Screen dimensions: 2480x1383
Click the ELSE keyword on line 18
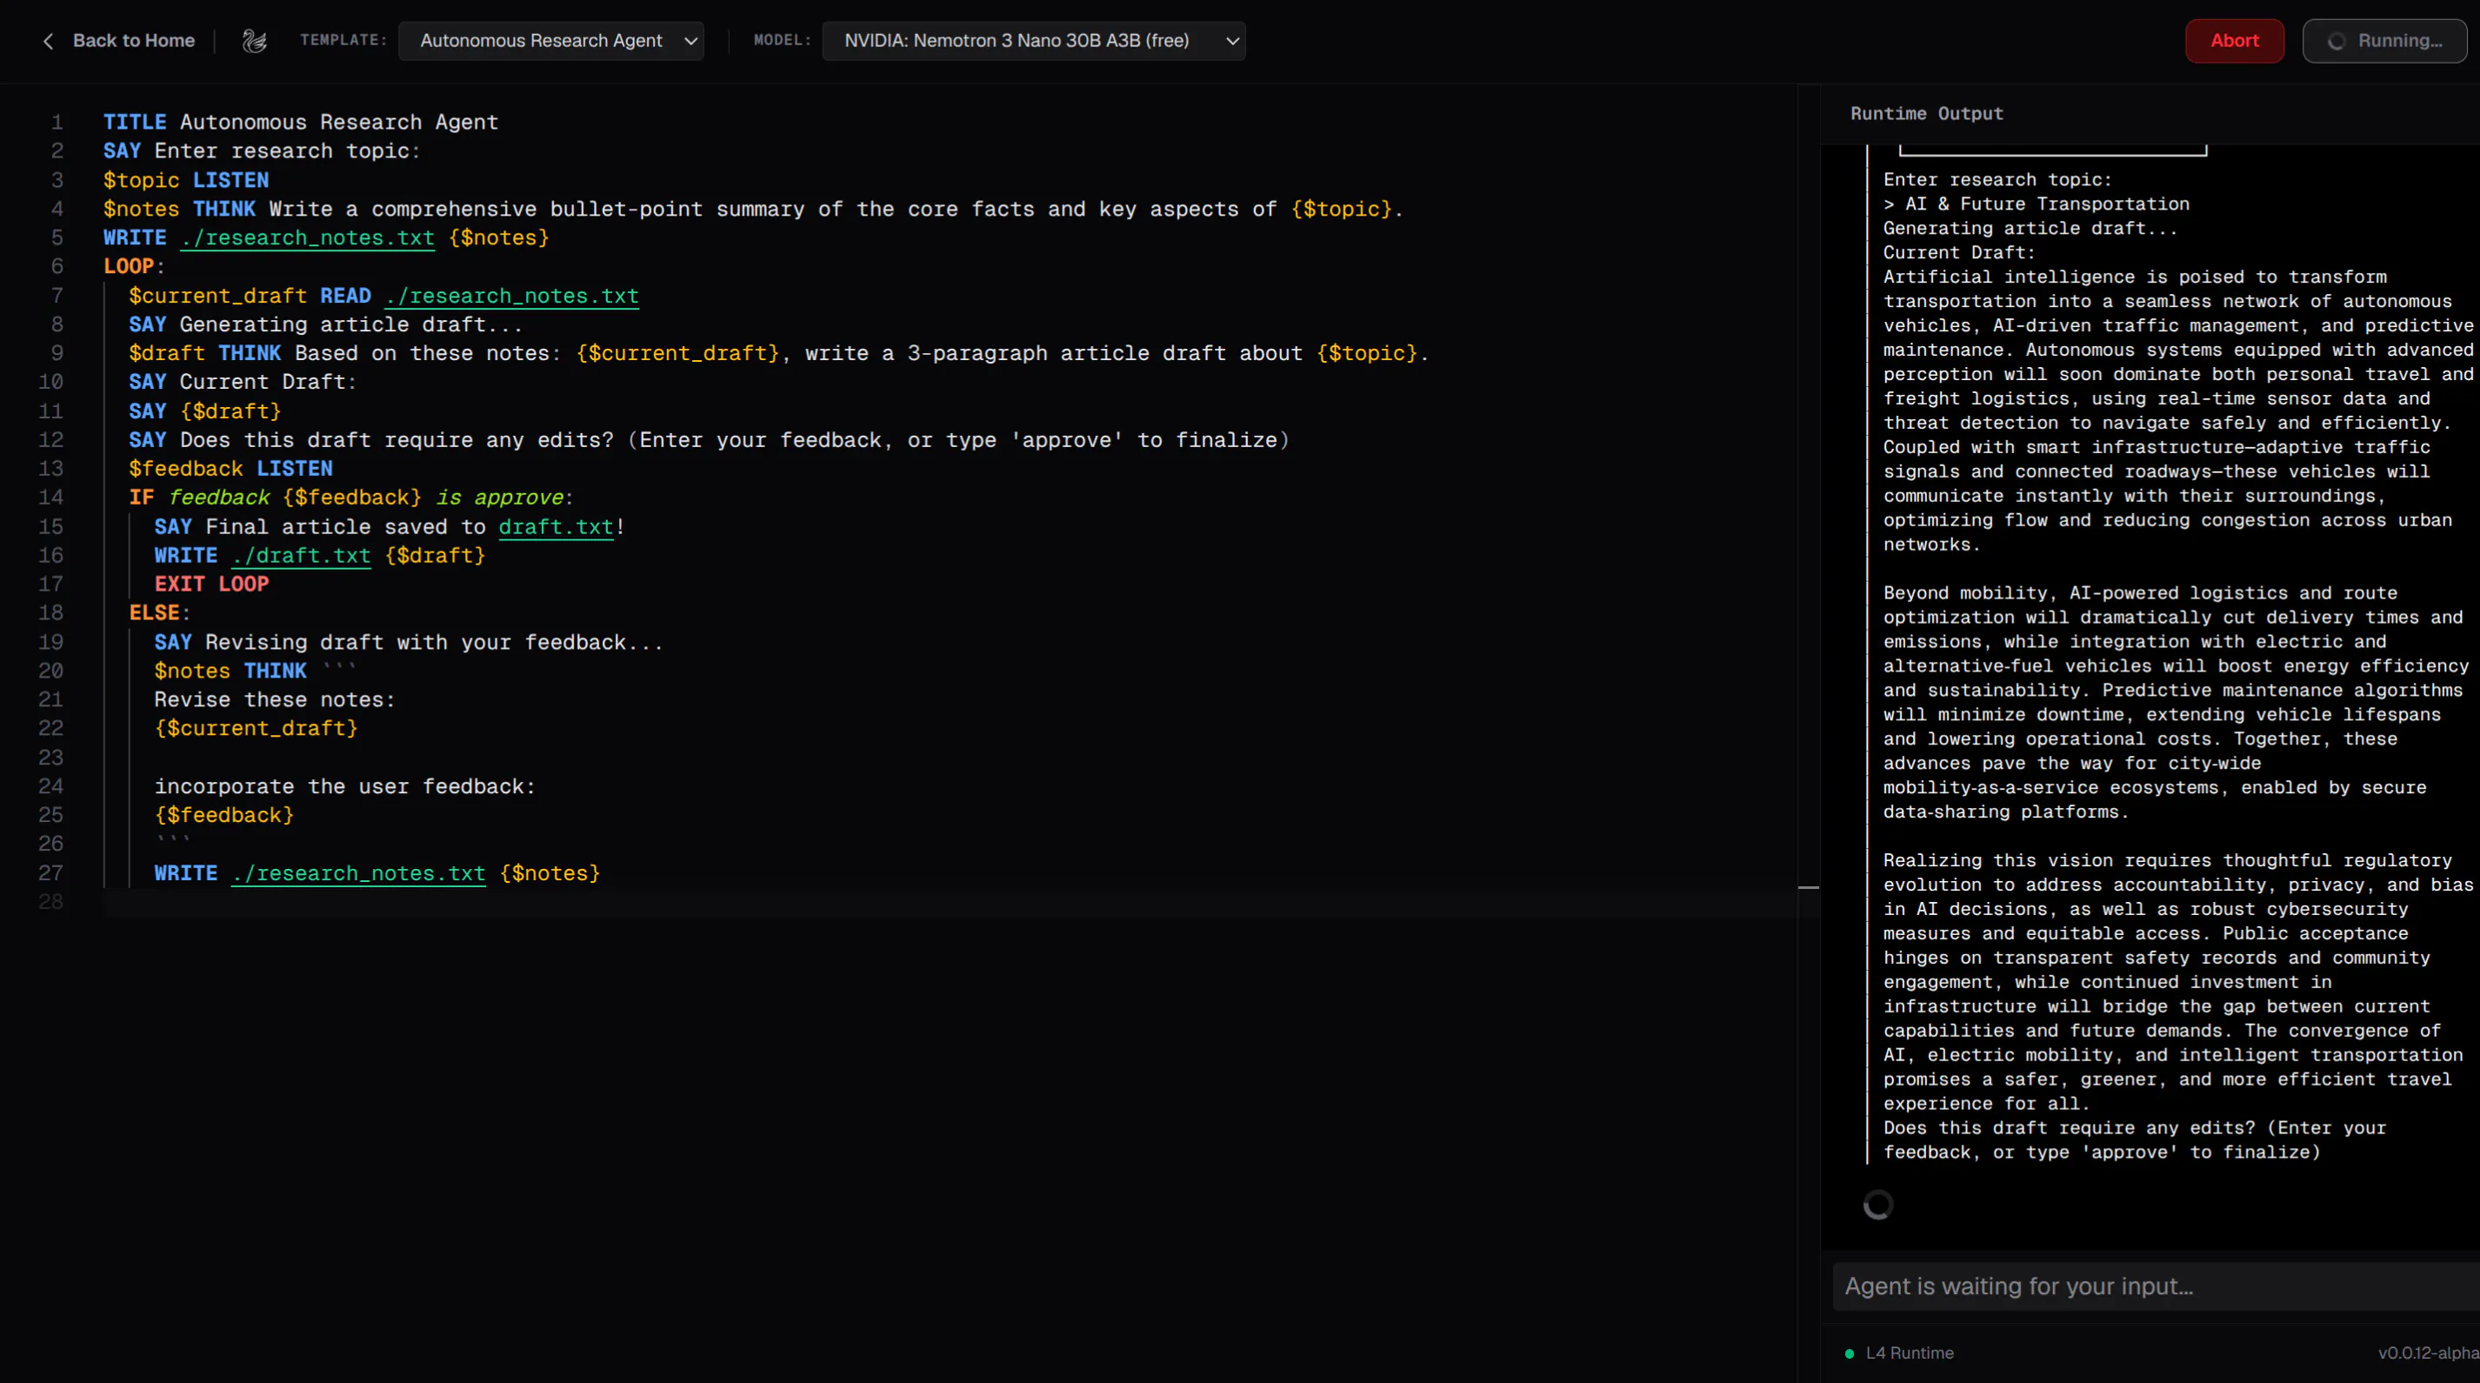tap(154, 613)
